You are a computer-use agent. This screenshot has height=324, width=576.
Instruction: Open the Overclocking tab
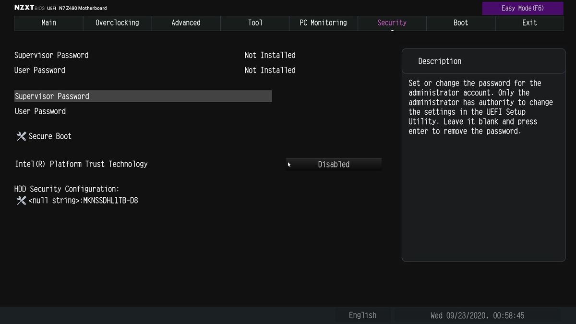tap(117, 23)
